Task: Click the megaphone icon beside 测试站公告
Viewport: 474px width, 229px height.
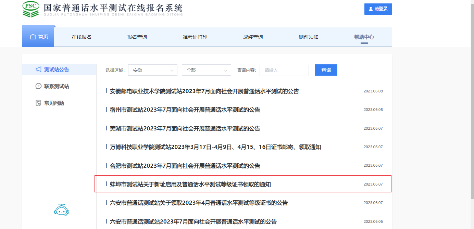Action: pos(39,69)
